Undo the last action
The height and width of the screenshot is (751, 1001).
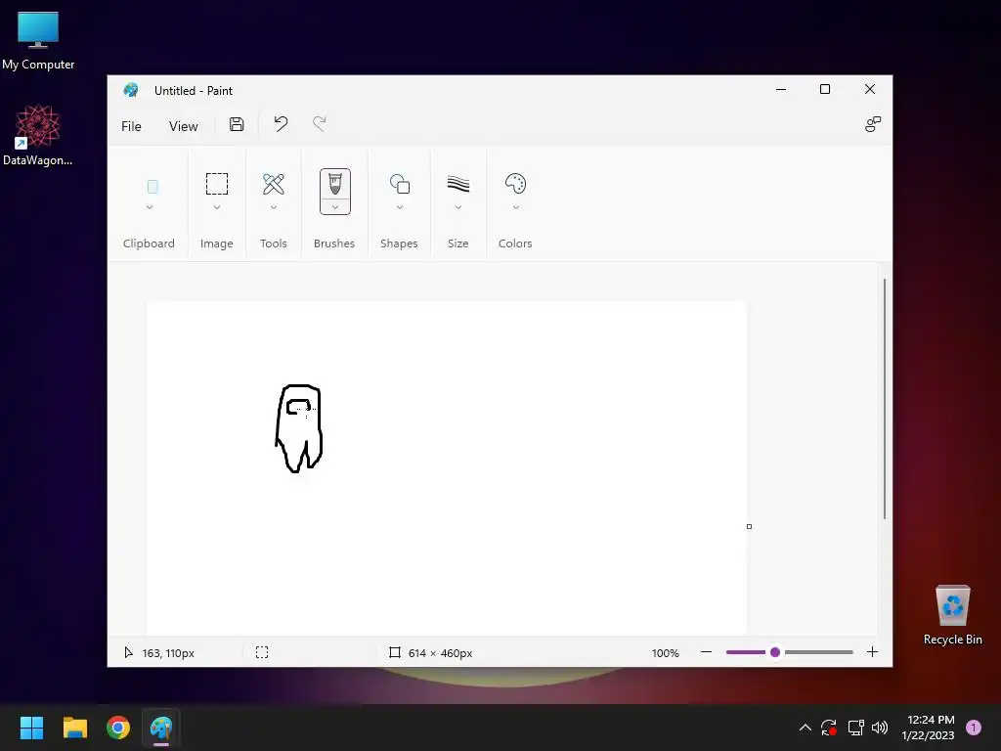click(x=281, y=124)
